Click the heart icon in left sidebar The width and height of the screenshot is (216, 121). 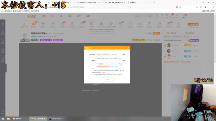3,23
